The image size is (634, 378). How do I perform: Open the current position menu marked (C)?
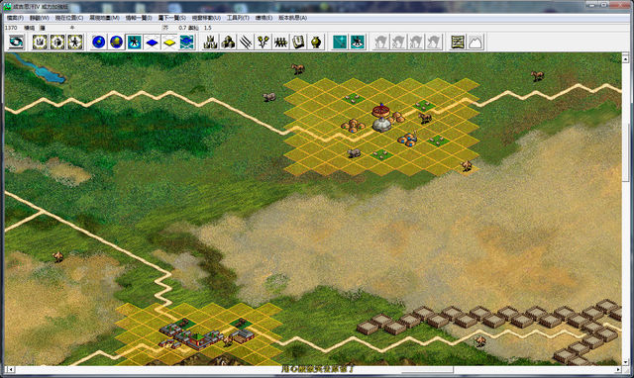click(68, 18)
